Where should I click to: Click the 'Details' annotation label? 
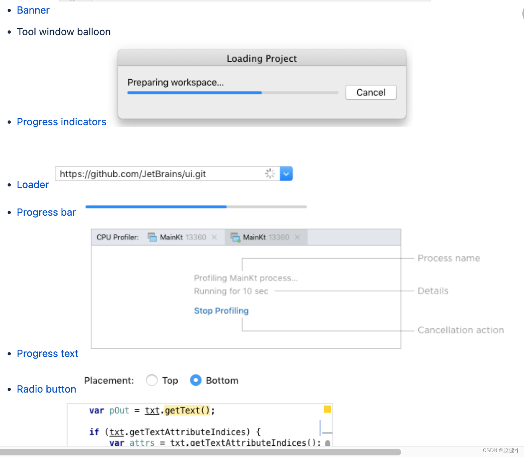tap(433, 291)
